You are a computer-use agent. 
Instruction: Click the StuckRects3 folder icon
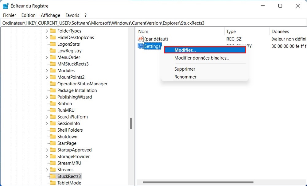[53, 176]
